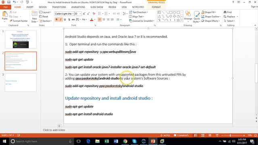Click the Find command

227,12
